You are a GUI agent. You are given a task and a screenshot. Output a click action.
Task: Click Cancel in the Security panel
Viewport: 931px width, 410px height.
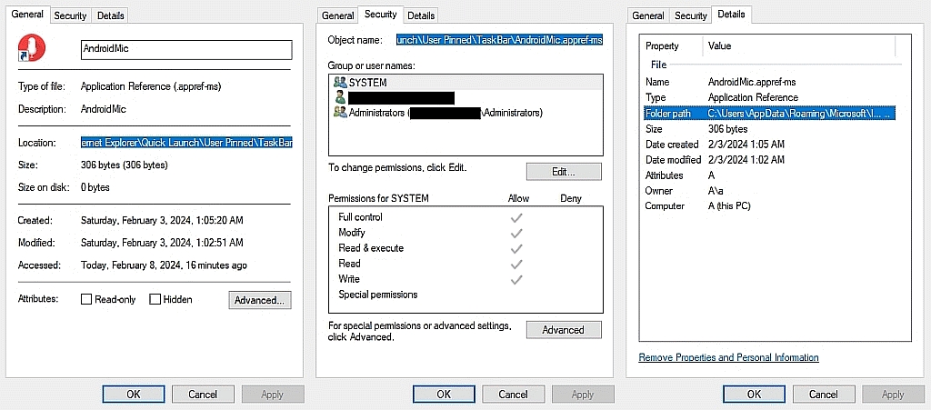pos(513,394)
